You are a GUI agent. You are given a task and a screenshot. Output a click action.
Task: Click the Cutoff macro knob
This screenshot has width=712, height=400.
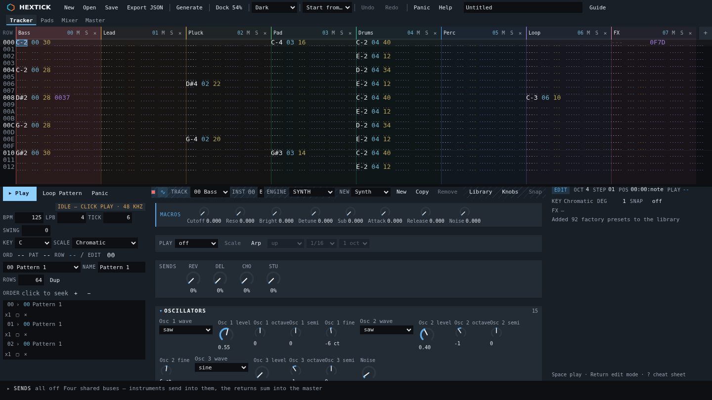coord(204,212)
